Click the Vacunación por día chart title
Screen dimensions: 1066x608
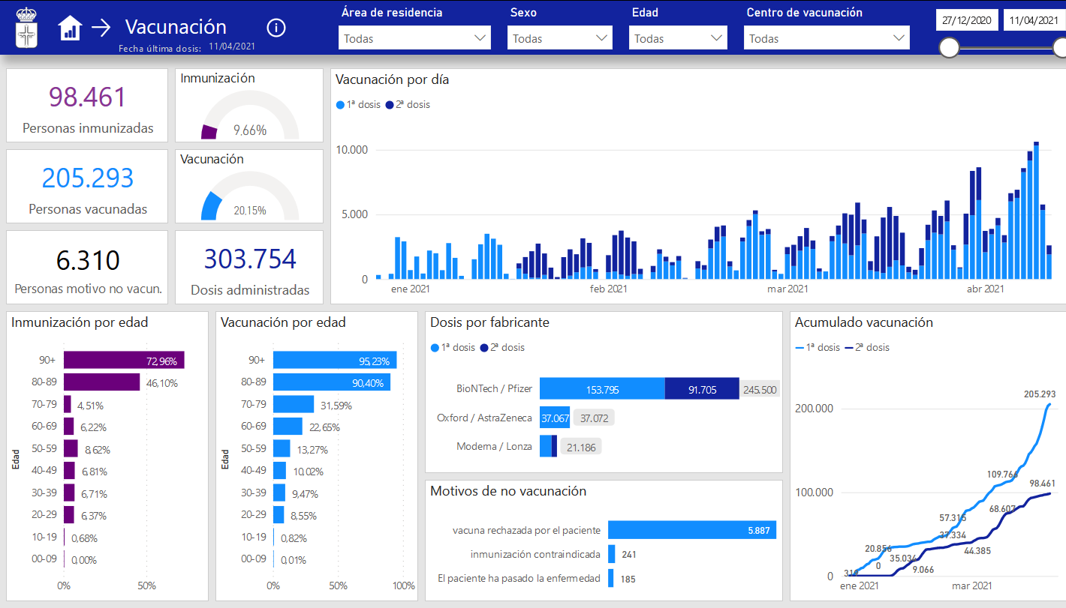[x=393, y=79]
